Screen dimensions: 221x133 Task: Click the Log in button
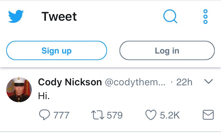pos(167,50)
